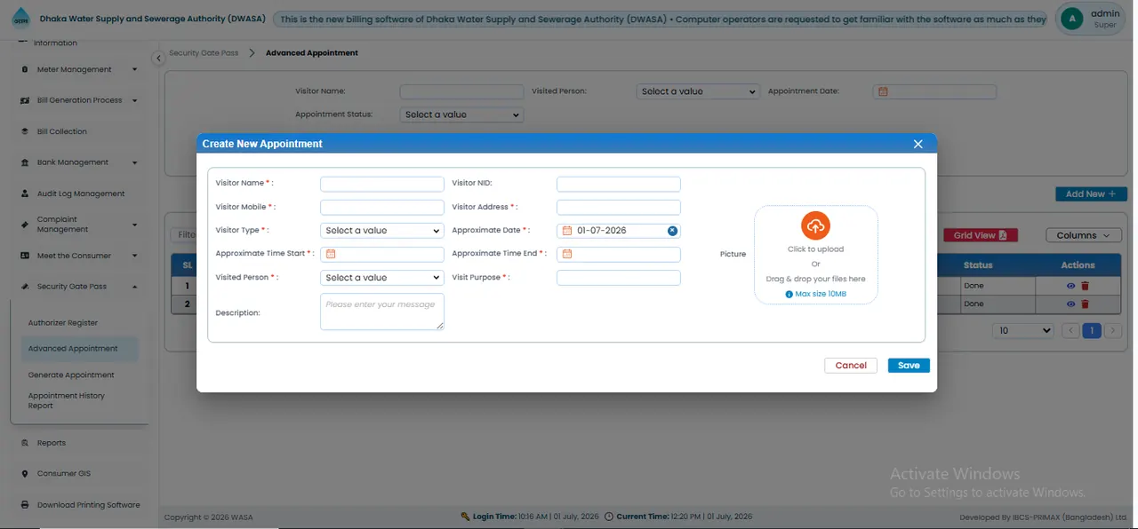This screenshot has width=1138, height=529.
Task: Open the Visited Person filter dropdown behind the dialog
Action: 698,91
